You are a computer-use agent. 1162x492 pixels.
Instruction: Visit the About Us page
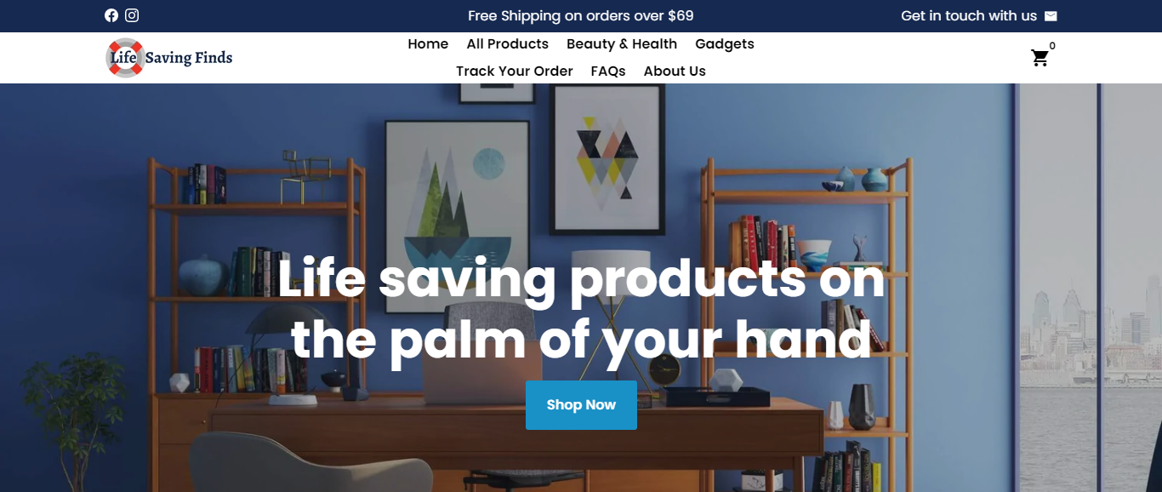675,72
